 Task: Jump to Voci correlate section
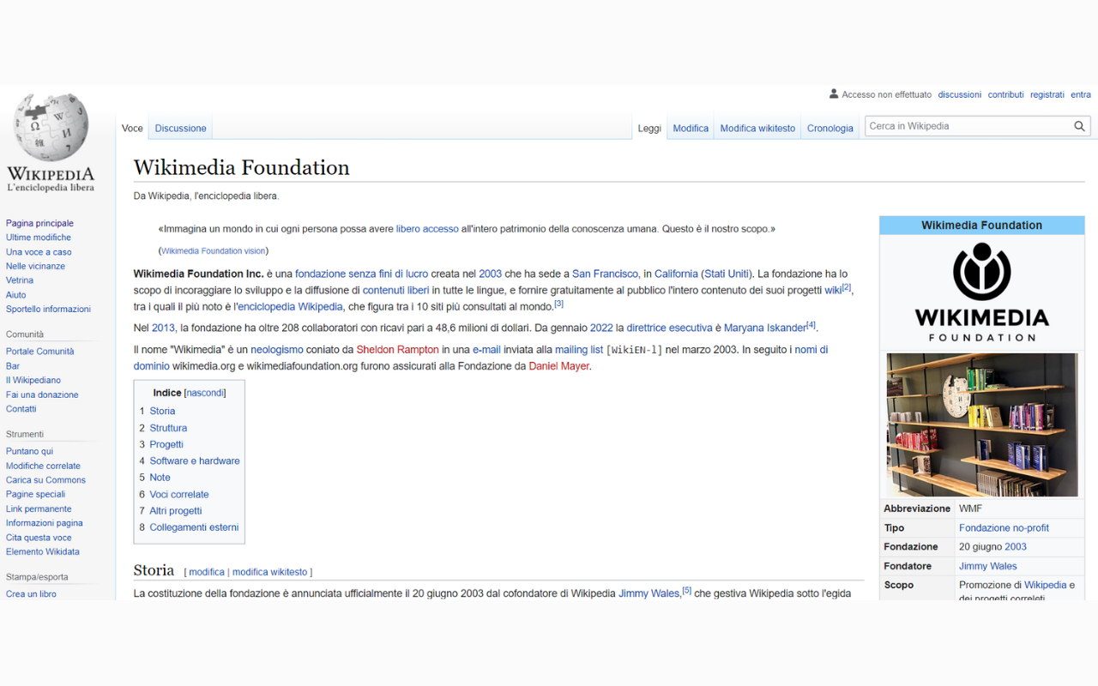pos(174,494)
